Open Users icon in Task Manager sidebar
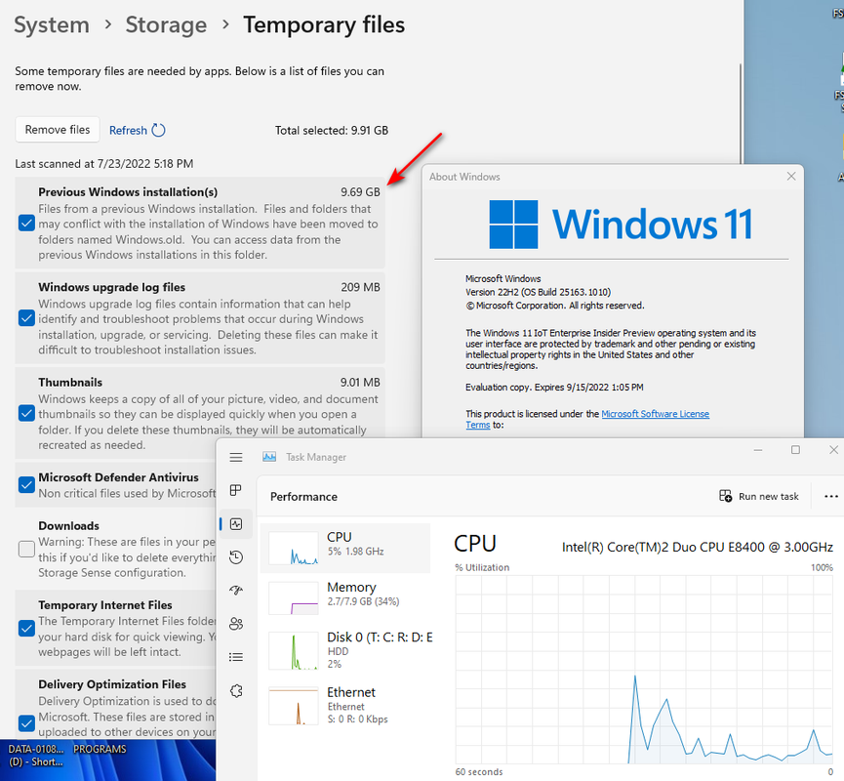844x781 pixels. [236, 624]
